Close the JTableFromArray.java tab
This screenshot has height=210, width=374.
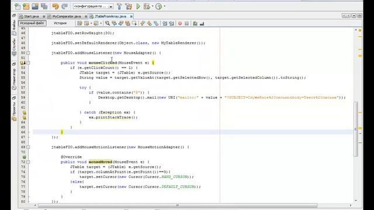pyautogui.click(x=131, y=16)
